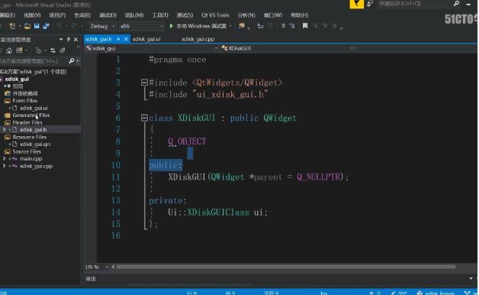Click the horizontal scrollbar under the editor
The width and height of the screenshot is (479, 295).
point(285,267)
